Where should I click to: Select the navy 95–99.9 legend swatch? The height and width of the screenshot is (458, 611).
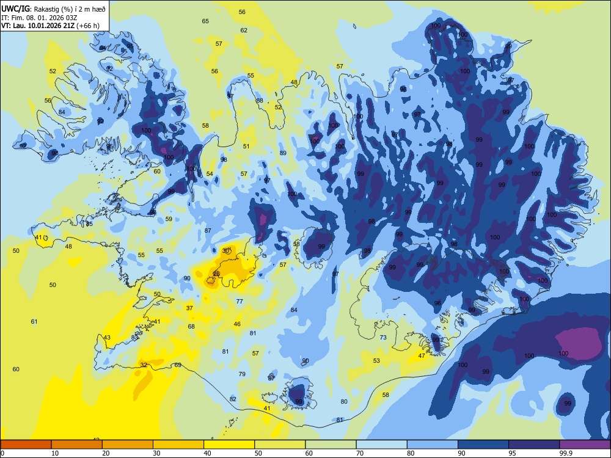[x=534, y=445]
